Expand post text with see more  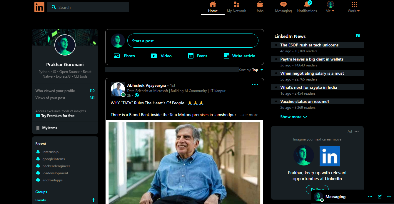coord(248,115)
